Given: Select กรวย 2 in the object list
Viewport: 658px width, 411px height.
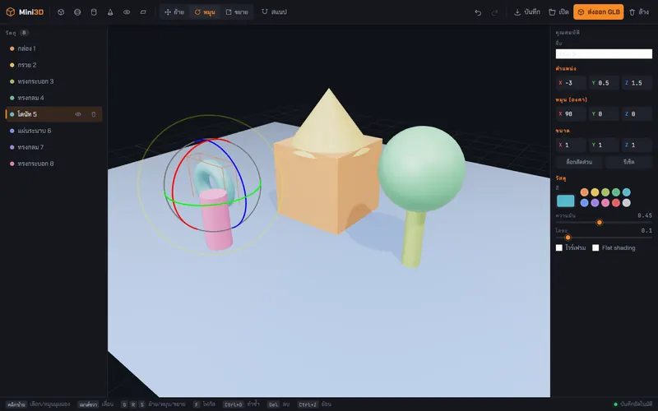Looking at the screenshot, I should [x=53, y=65].
